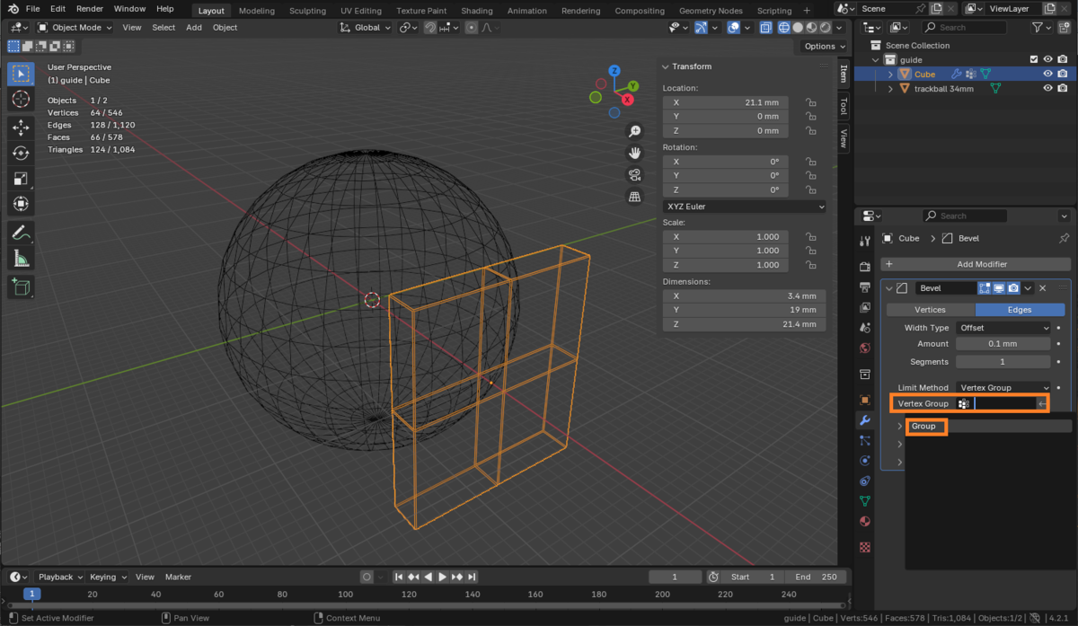Switch to the Geometry Nodes workspace tab
The width and height of the screenshot is (1078, 626).
coord(711,11)
